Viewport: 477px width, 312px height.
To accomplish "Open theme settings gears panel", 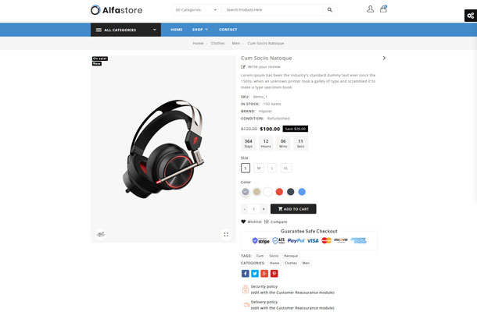I will (470, 16).
